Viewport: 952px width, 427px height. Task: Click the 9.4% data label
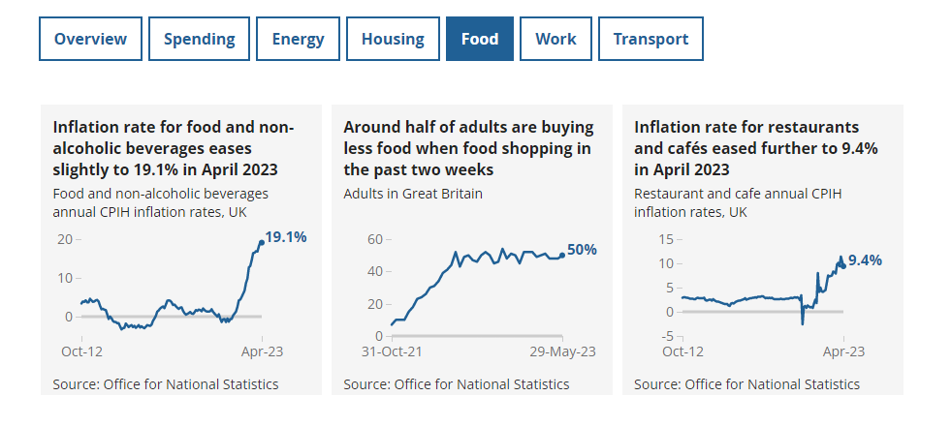tap(865, 260)
